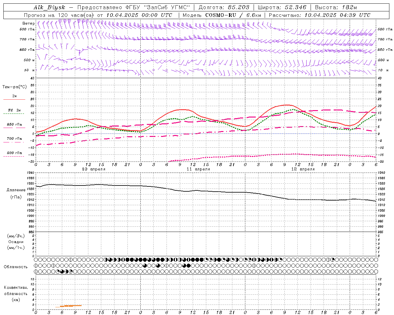Click the 1040 value on left pressure axis
Screen dimensions: 394x315
[x=30, y=173]
